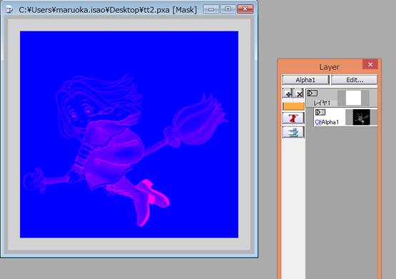Maximize the tt2.pxa image window
The image size is (396, 279).
click(x=228, y=9)
